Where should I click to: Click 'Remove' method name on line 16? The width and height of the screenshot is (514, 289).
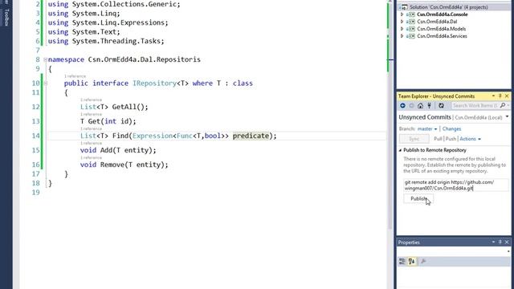[x=112, y=165]
